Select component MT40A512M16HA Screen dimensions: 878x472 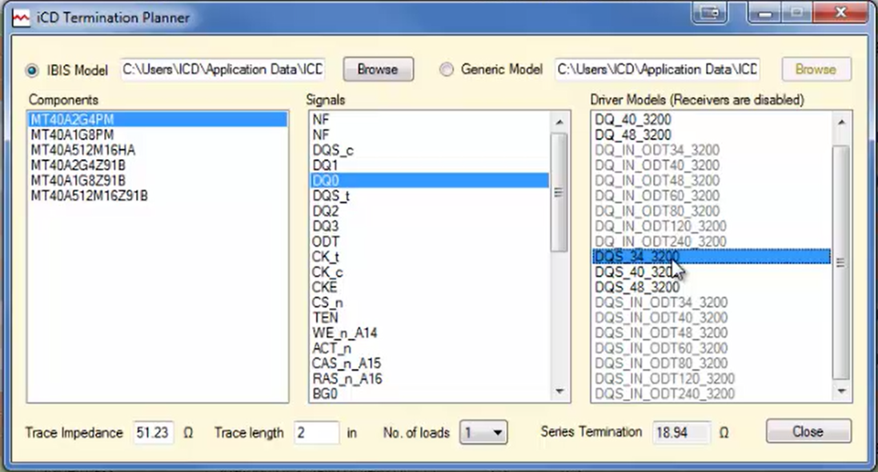158,150
